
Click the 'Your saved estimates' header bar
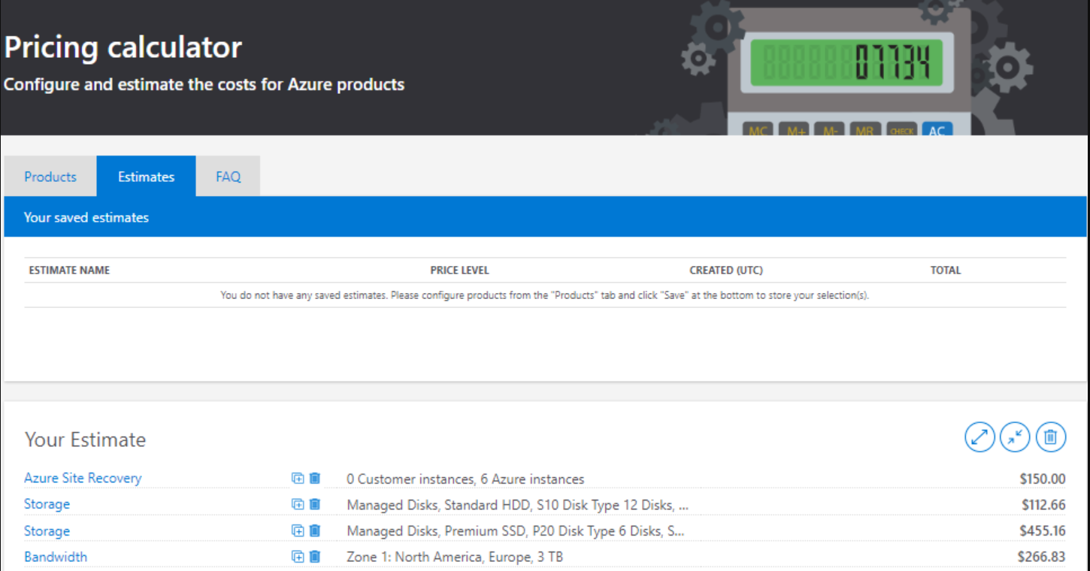[x=545, y=217]
